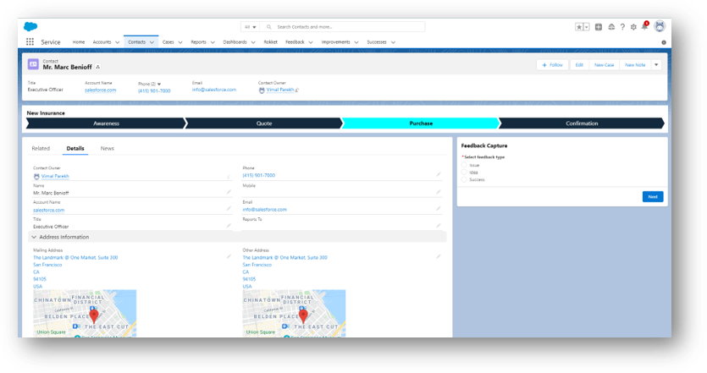Open the setup gear icon

(633, 27)
